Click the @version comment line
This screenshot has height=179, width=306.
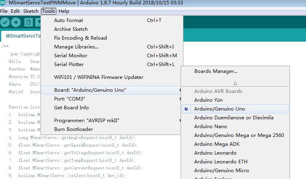[24, 77]
